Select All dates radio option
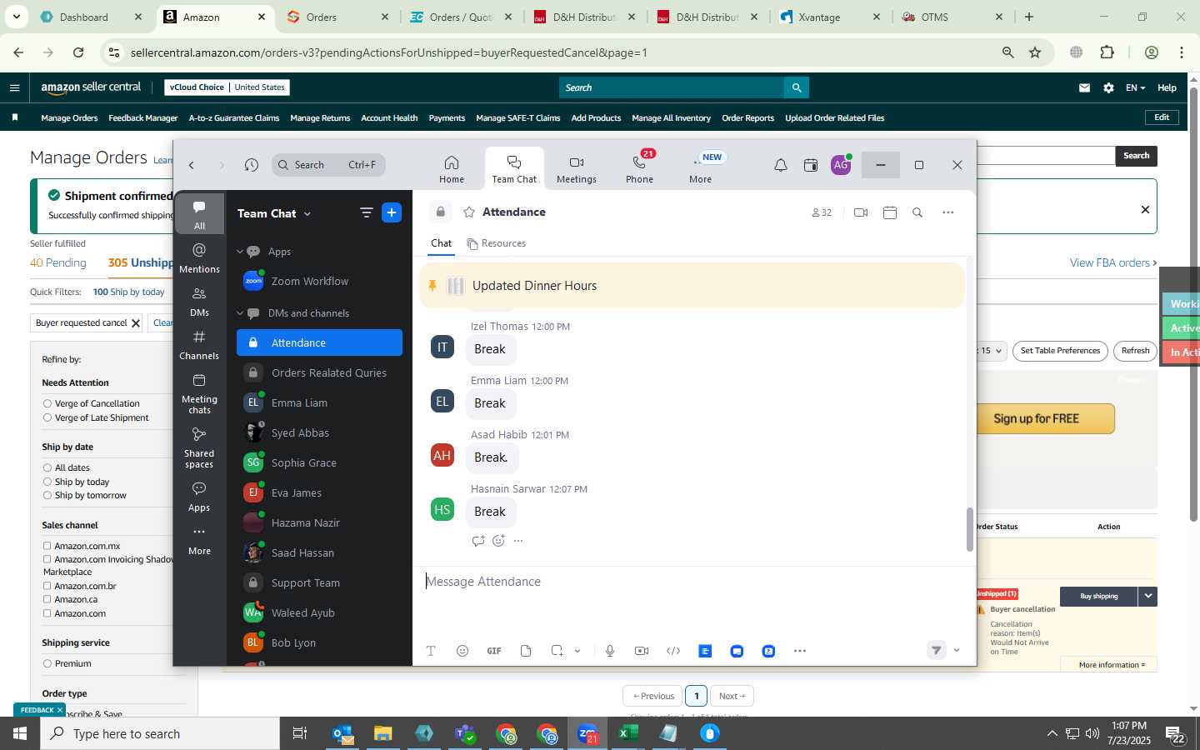Viewport: 1200px width, 750px height. (x=47, y=467)
